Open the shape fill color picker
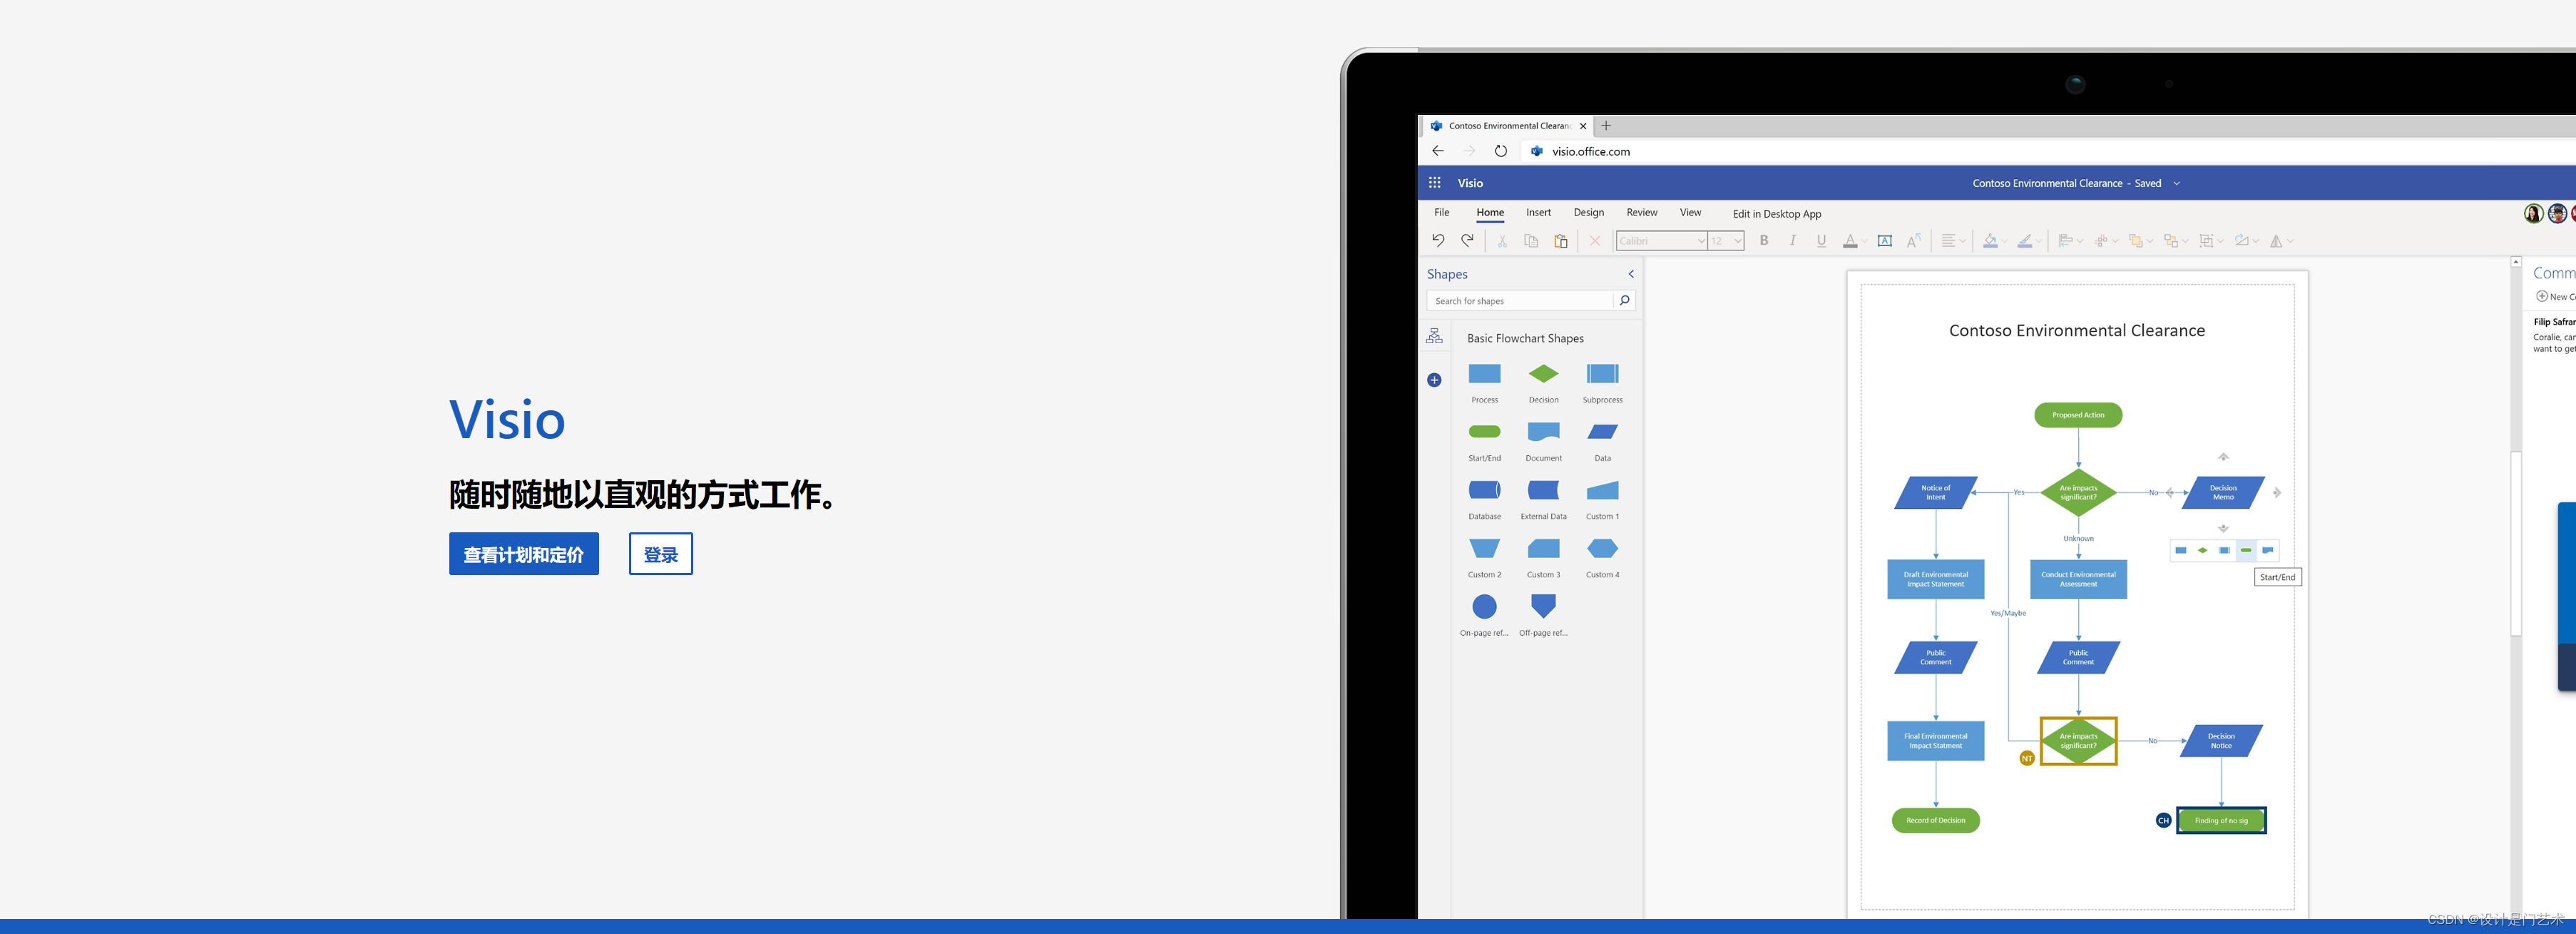 [1990, 240]
